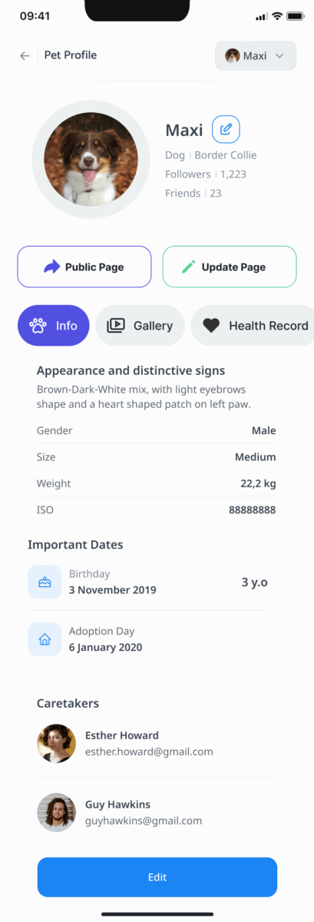
Task: Tap the heart icon for Health Record
Action: (x=211, y=326)
